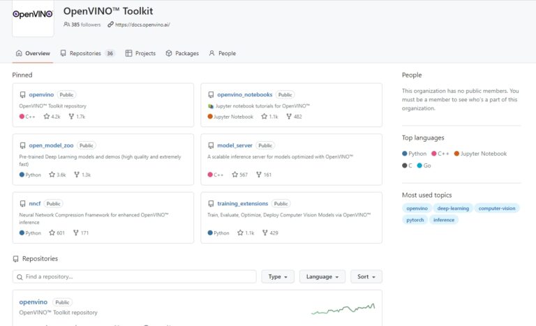Select the deep-learning topic tag
This screenshot has height=326, width=536.
pos(453,208)
